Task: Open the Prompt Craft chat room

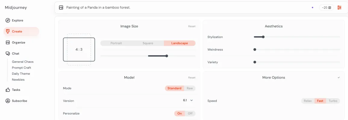Action: point(21,68)
